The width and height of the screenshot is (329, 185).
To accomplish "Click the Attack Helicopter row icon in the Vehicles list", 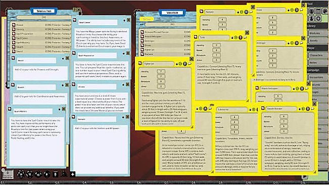I will [x=142, y=36].
